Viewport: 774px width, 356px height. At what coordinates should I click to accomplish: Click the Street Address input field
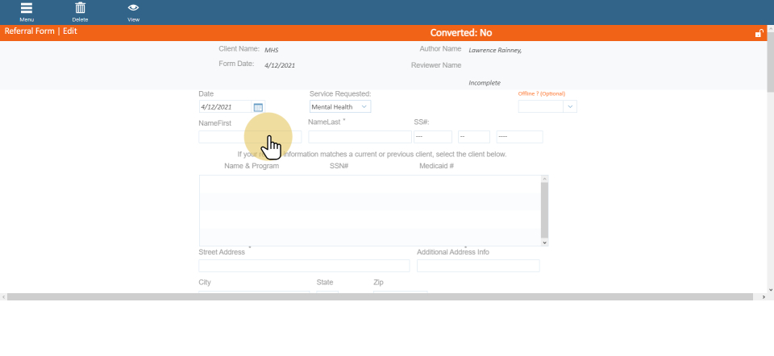click(x=304, y=266)
